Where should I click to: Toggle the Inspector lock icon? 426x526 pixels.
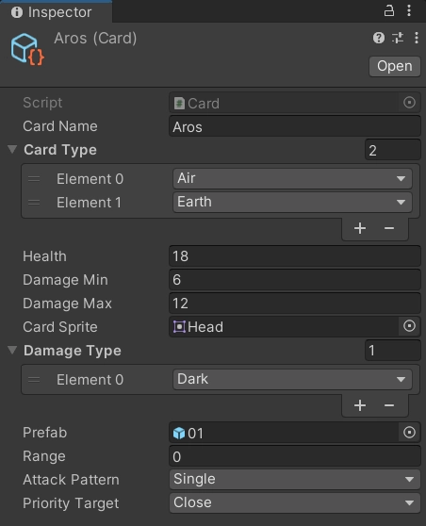click(x=388, y=10)
